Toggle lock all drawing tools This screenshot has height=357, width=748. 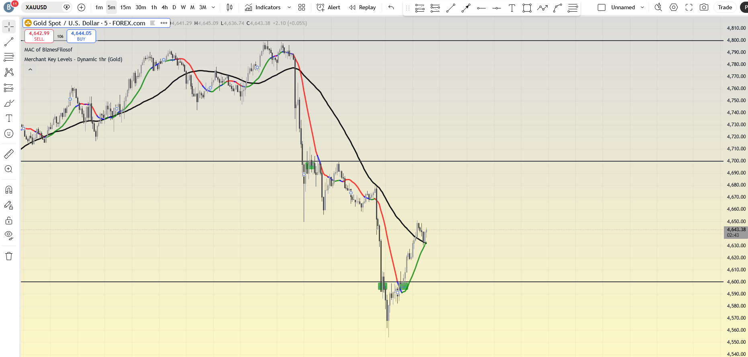pyautogui.click(x=9, y=221)
